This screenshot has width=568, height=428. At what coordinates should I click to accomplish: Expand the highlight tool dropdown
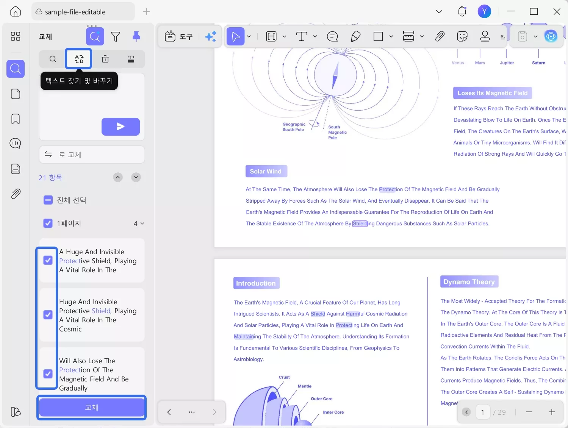285,37
